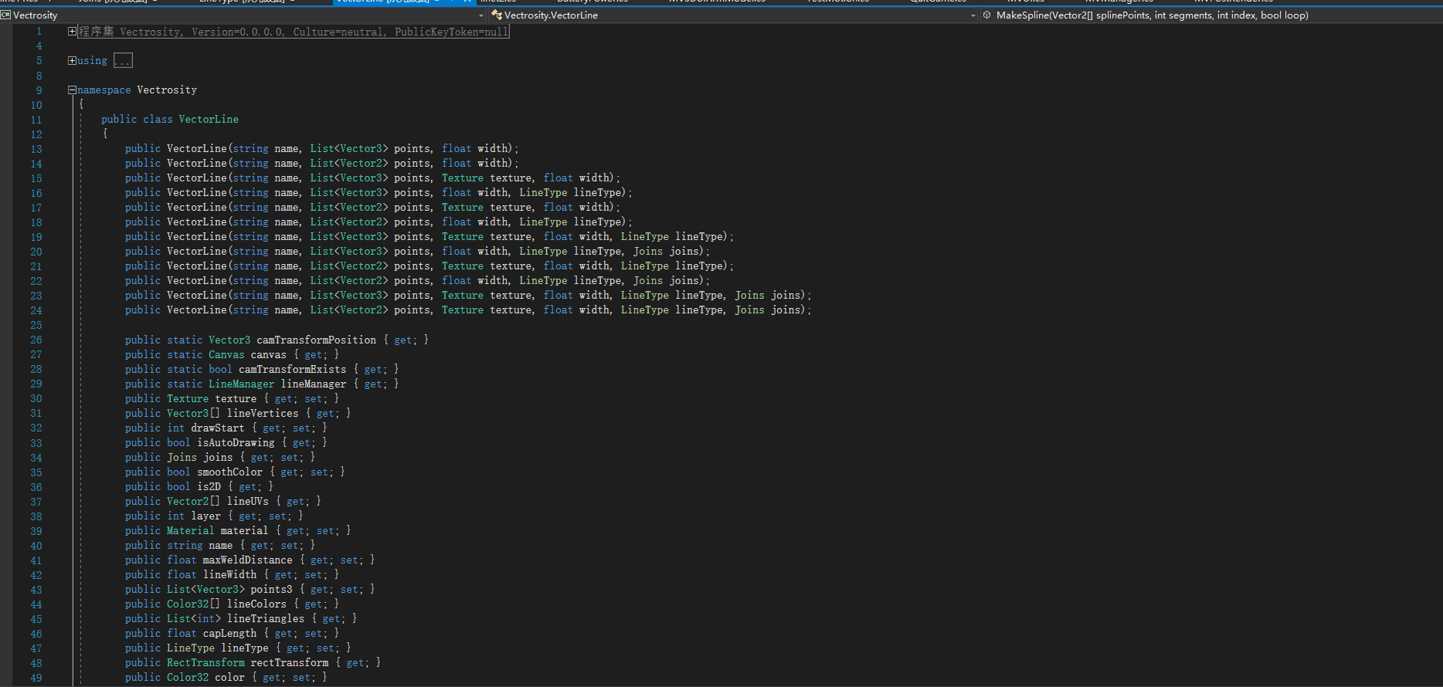Click line number 49 in the gutter

coord(36,678)
